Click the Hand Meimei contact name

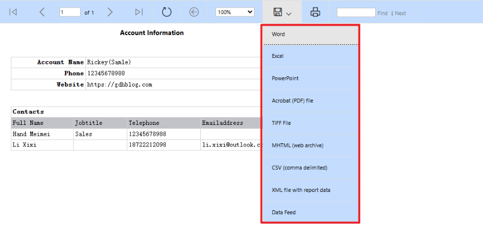point(31,134)
